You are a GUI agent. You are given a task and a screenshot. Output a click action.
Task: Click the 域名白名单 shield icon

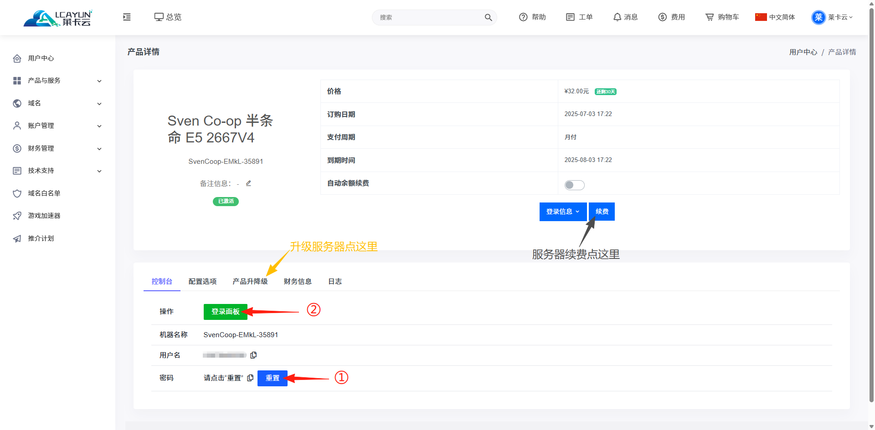pos(17,193)
